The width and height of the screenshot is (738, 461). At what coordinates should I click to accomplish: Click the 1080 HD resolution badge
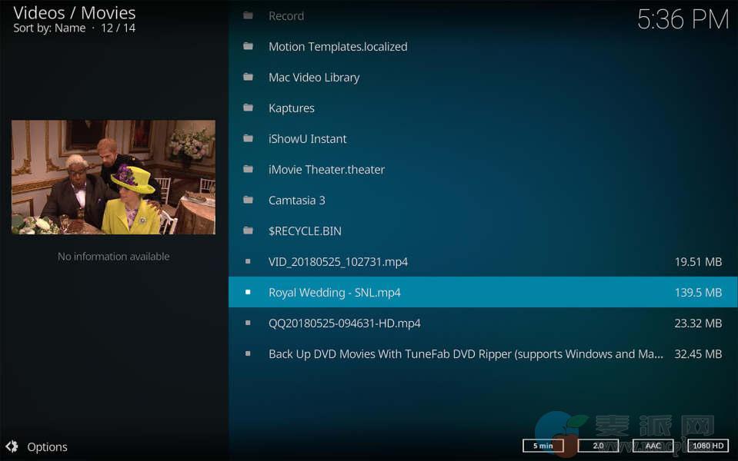[709, 446]
